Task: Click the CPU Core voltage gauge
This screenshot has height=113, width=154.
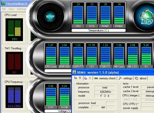Action: coord(51,55)
